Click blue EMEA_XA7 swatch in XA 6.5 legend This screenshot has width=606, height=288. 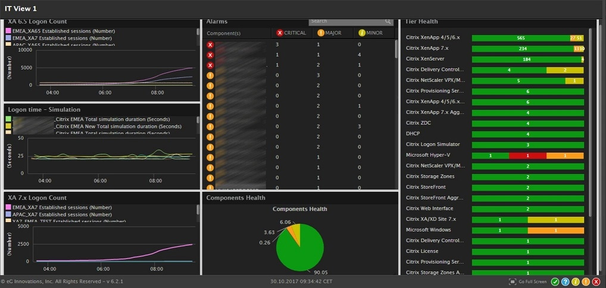point(8,38)
